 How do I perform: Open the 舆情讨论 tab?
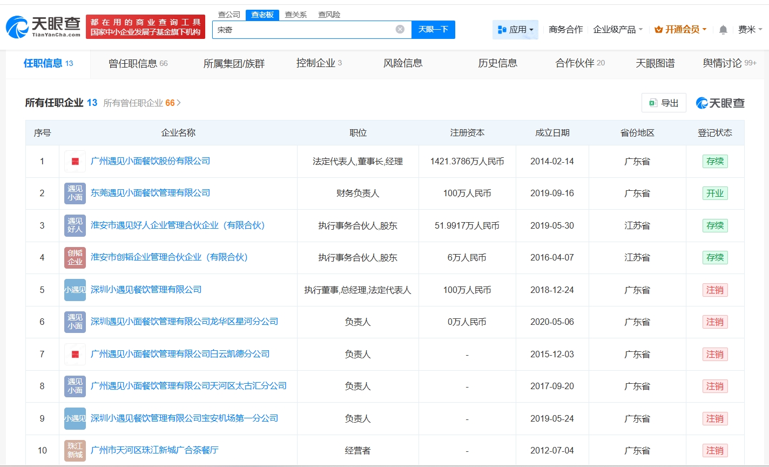click(x=730, y=63)
